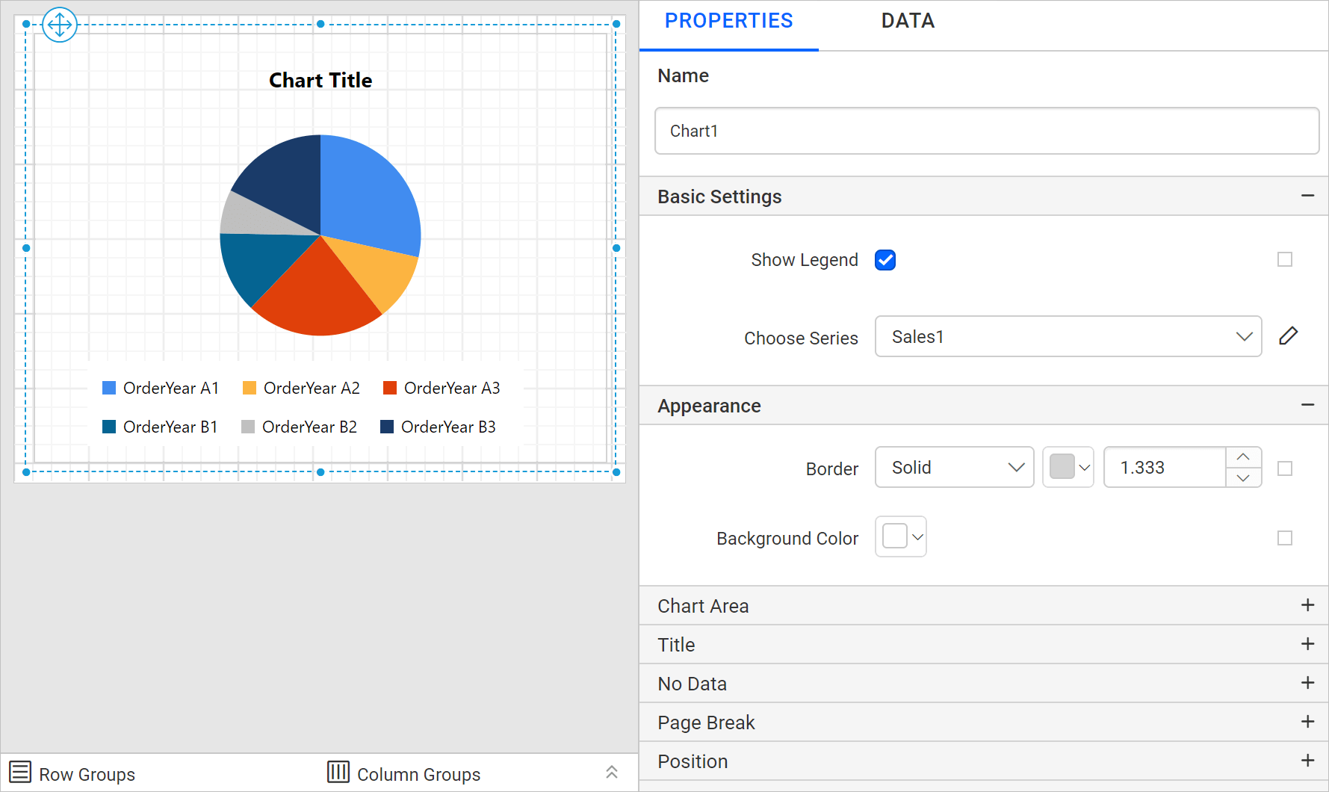Open the Choose Series dropdown
1329x792 pixels.
point(1068,337)
